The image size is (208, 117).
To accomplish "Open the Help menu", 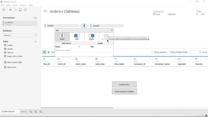I will pos(31,5).
